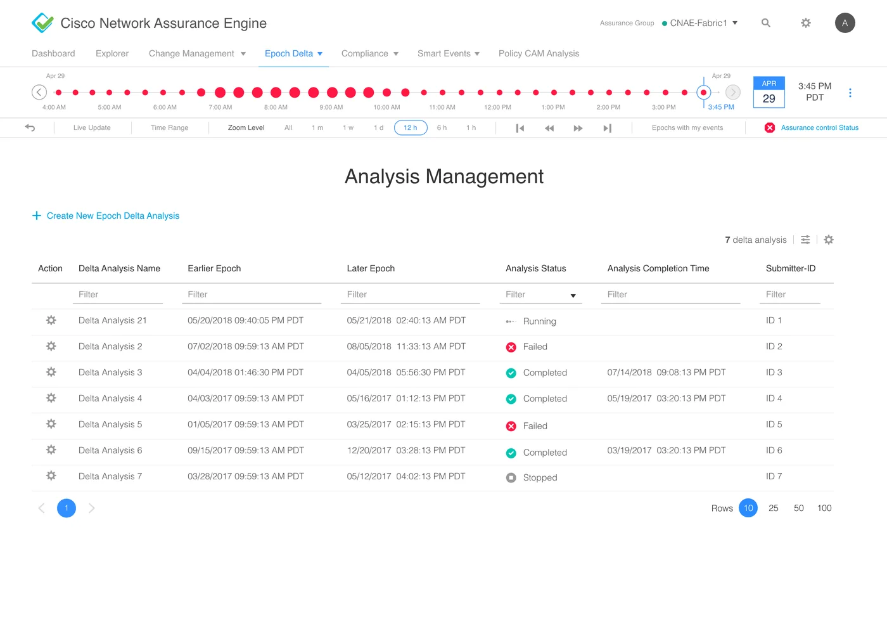The image size is (887, 634).
Task: Show 50 rows per page
Action: click(x=799, y=508)
